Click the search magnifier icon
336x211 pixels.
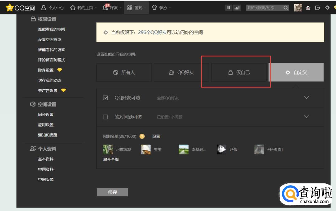coord(285,8)
